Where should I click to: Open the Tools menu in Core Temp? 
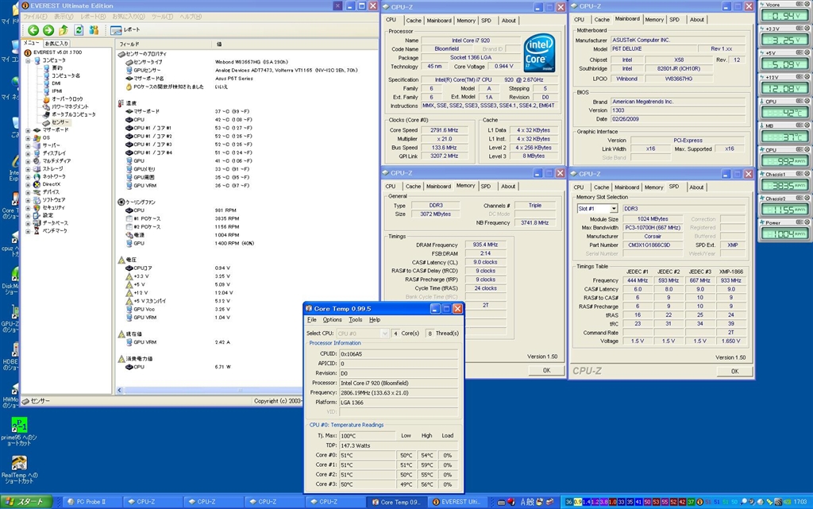[x=355, y=319]
